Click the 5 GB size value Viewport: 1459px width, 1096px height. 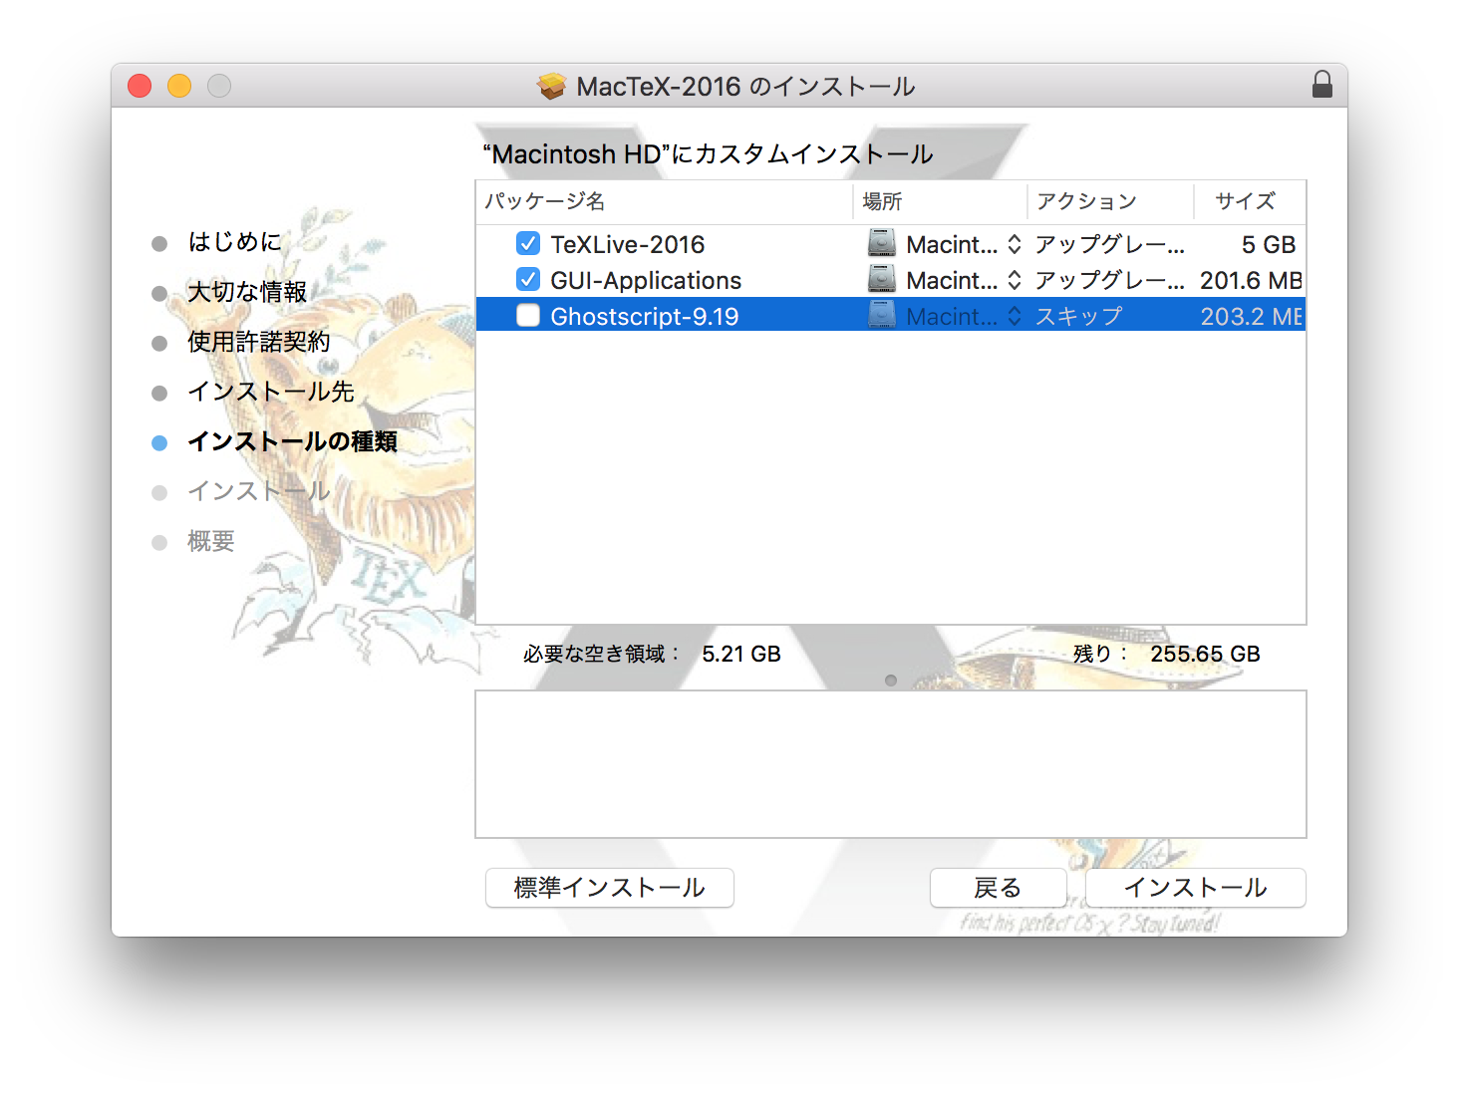pos(1269,244)
